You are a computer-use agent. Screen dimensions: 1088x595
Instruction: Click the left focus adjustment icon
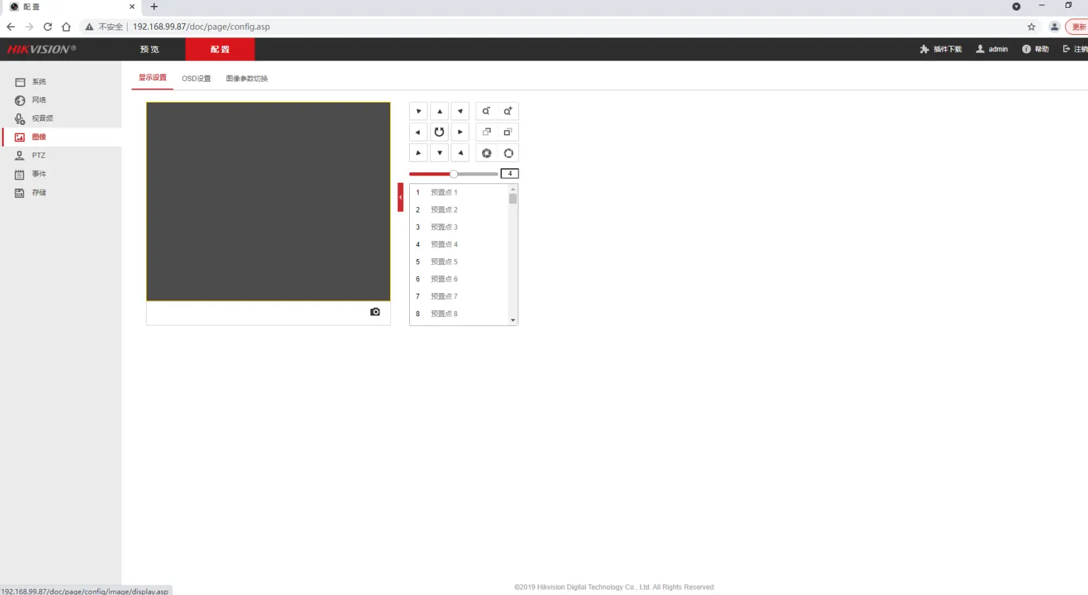tap(486, 132)
